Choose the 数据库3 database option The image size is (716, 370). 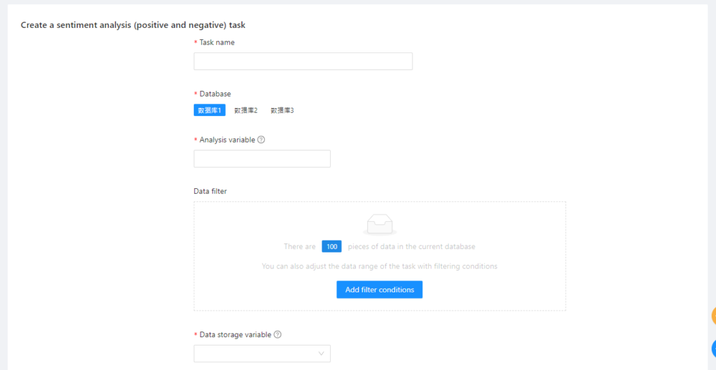pos(282,110)
